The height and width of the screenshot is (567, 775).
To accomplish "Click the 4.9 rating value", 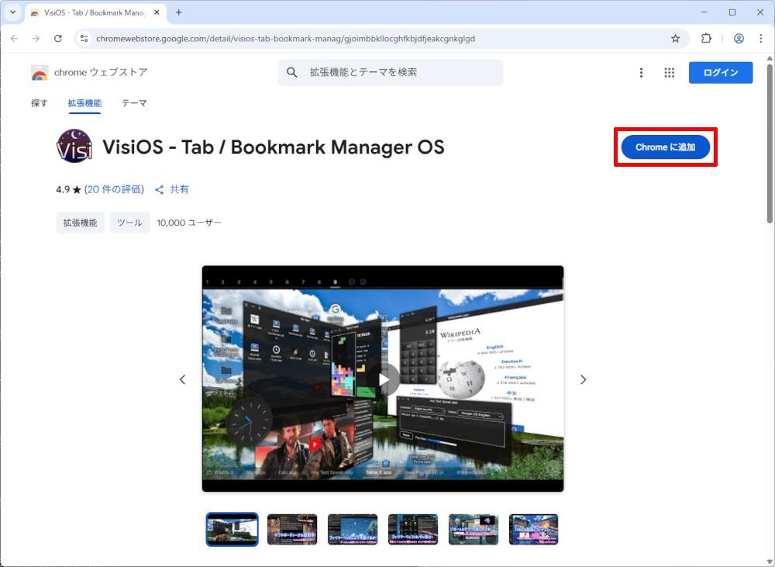I will click(63, 189).
